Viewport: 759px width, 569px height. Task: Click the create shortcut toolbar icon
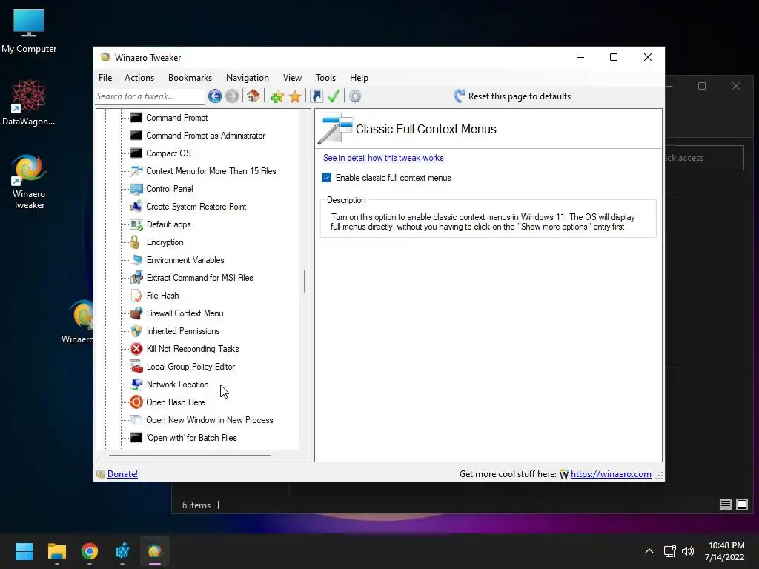316,96
